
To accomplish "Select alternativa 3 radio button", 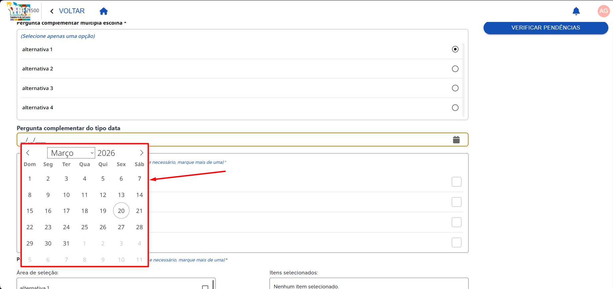I will [455, 88].
